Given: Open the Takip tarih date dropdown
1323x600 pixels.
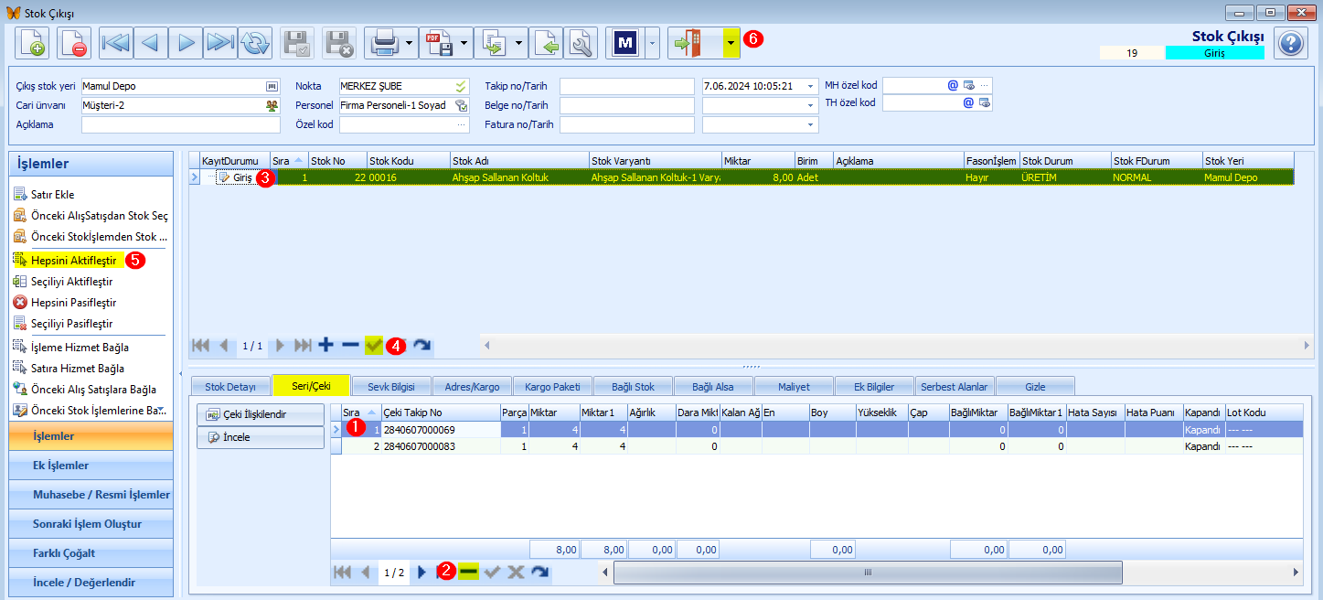Looking at the screenshot, I should point(810,86).
